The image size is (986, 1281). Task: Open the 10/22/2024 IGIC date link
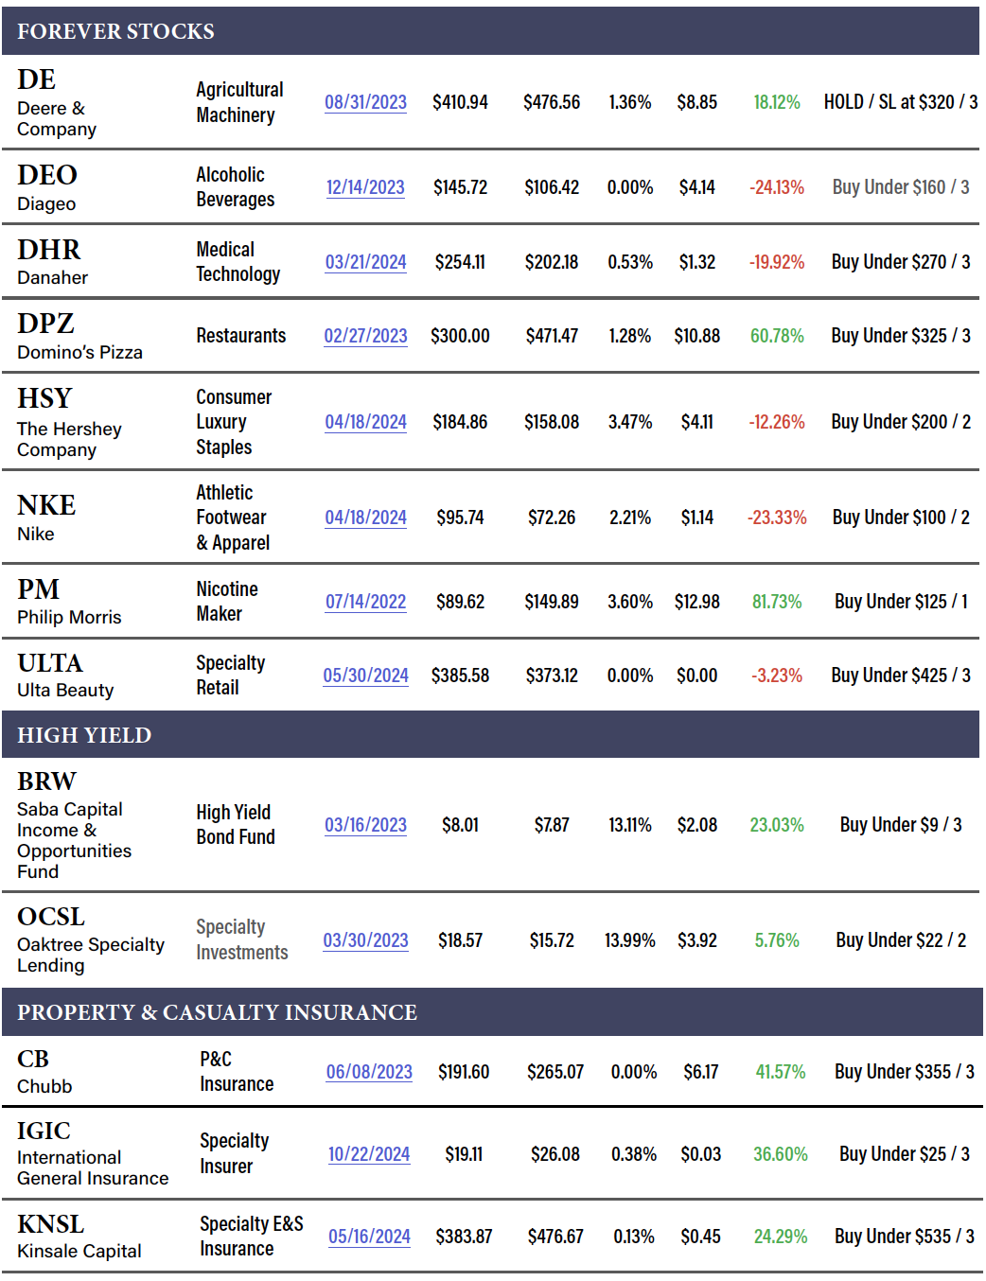tap(369, 1154)
